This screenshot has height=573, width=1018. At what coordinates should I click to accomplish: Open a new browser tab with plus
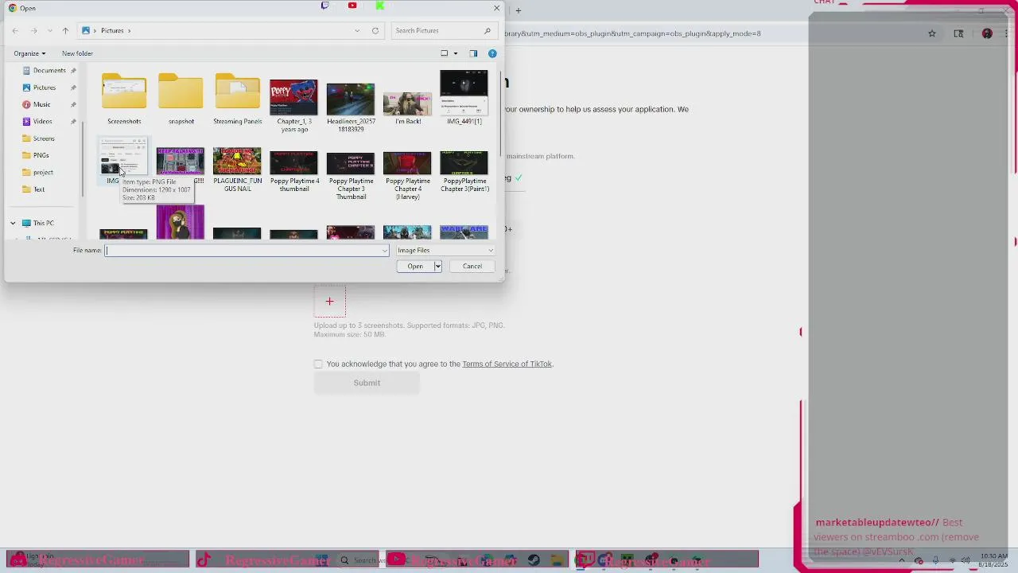click(518, 10)
